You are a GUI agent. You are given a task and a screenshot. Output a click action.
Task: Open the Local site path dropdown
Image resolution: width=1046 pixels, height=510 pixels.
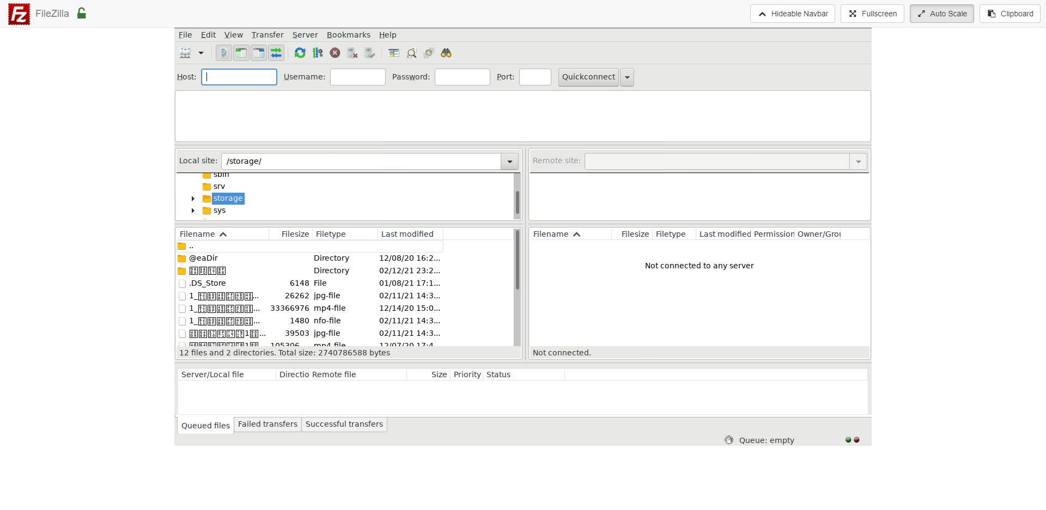tap(509, 161)
